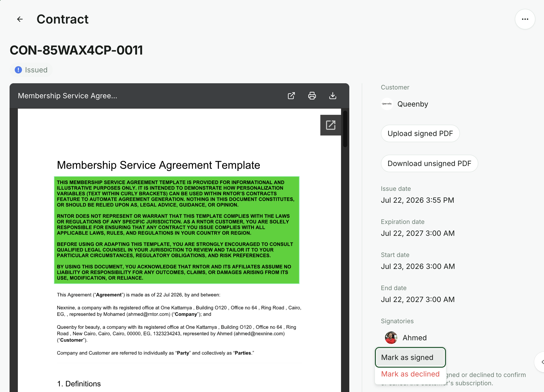Click the dark pop-out icon on PDF page
This screenshot has height=392, width=544.
331,125
